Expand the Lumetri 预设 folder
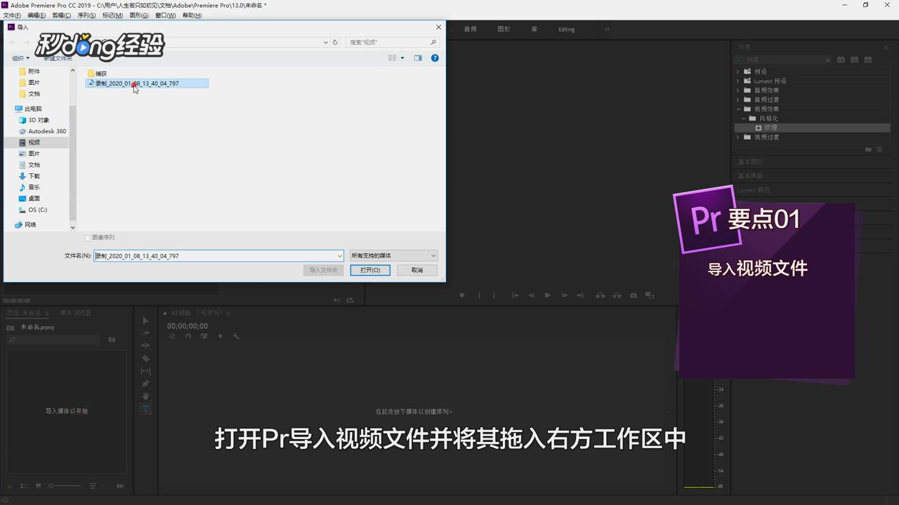 [x=738, y=81]
